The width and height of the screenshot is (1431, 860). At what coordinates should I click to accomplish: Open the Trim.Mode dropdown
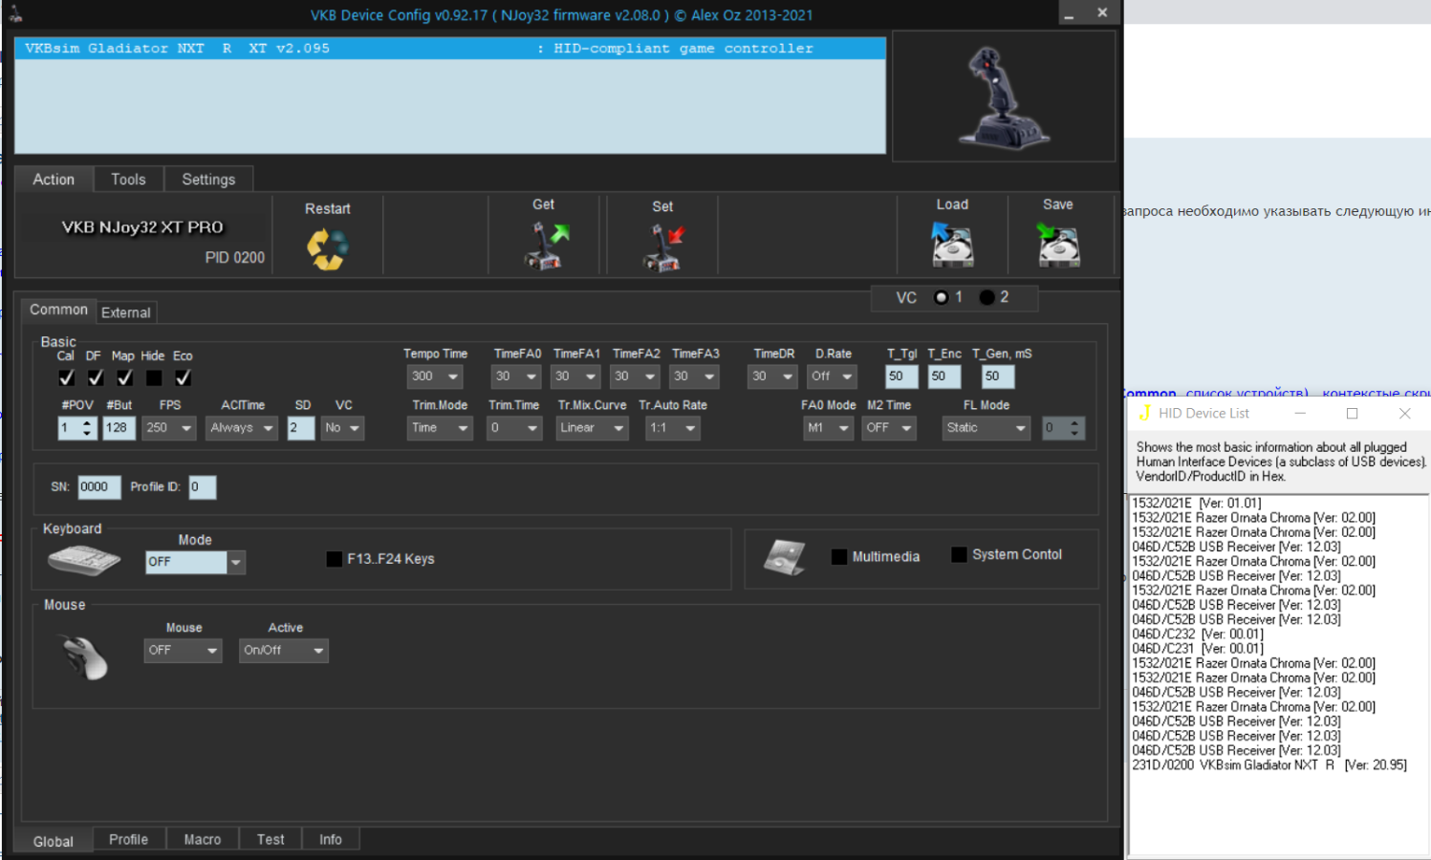pos(440,428)
